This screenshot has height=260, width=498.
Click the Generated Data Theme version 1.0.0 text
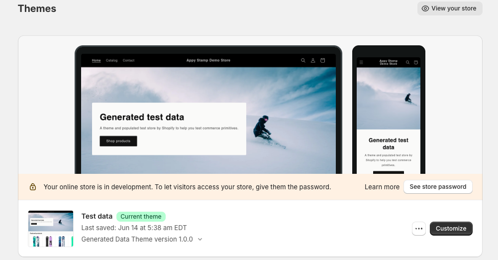tap(137, 240)
